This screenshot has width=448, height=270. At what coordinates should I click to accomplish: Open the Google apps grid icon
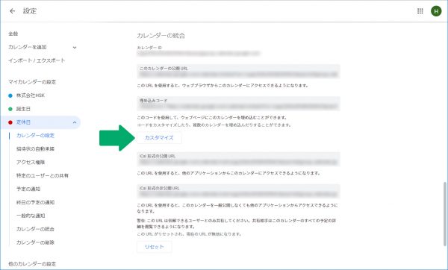(x=420, y=11)
